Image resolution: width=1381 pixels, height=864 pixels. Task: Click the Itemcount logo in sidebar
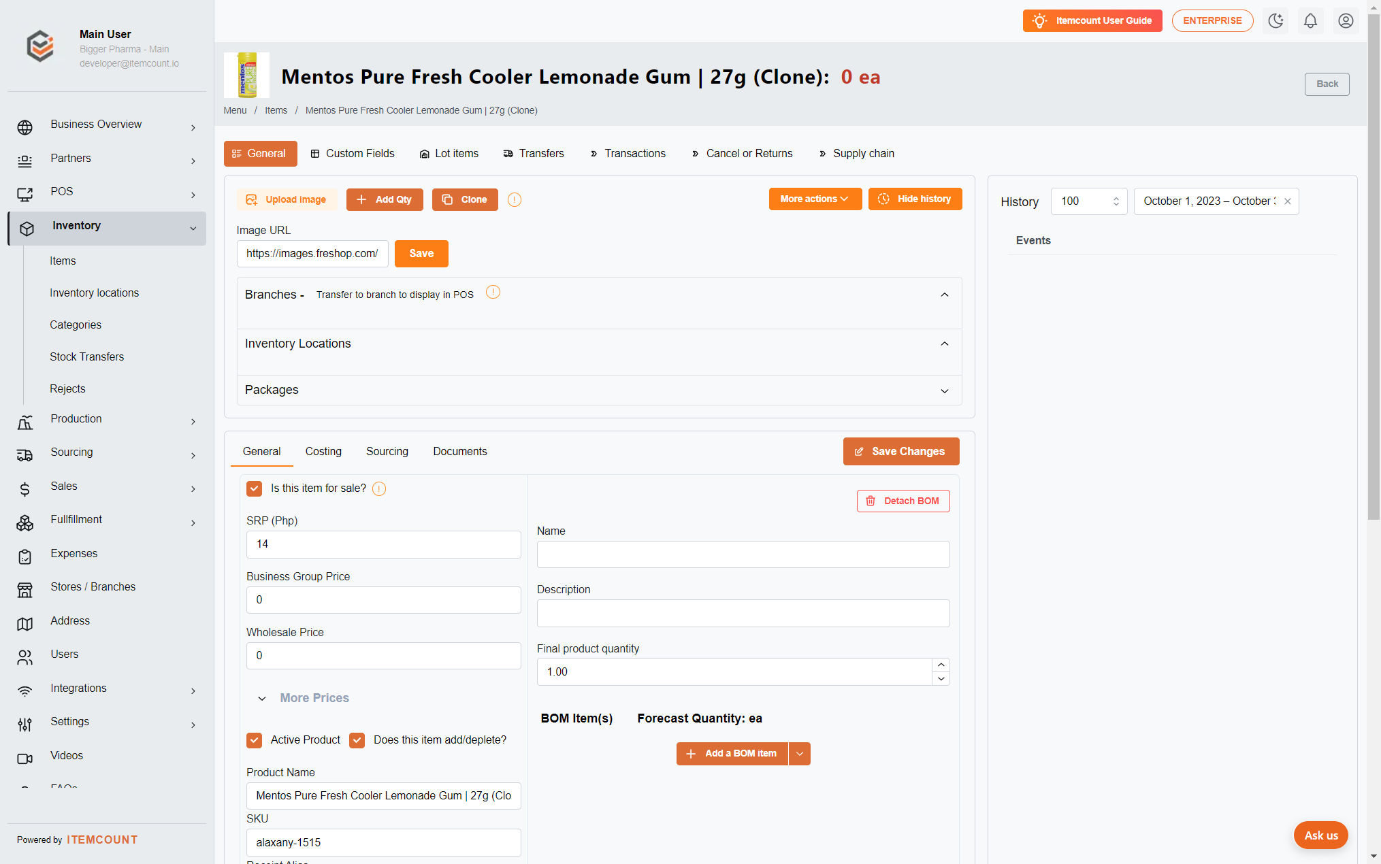pyautogui.click(x=40, y=46)
